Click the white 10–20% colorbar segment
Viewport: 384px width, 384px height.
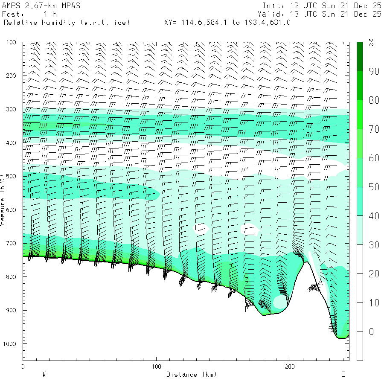(x=360, y=288)
